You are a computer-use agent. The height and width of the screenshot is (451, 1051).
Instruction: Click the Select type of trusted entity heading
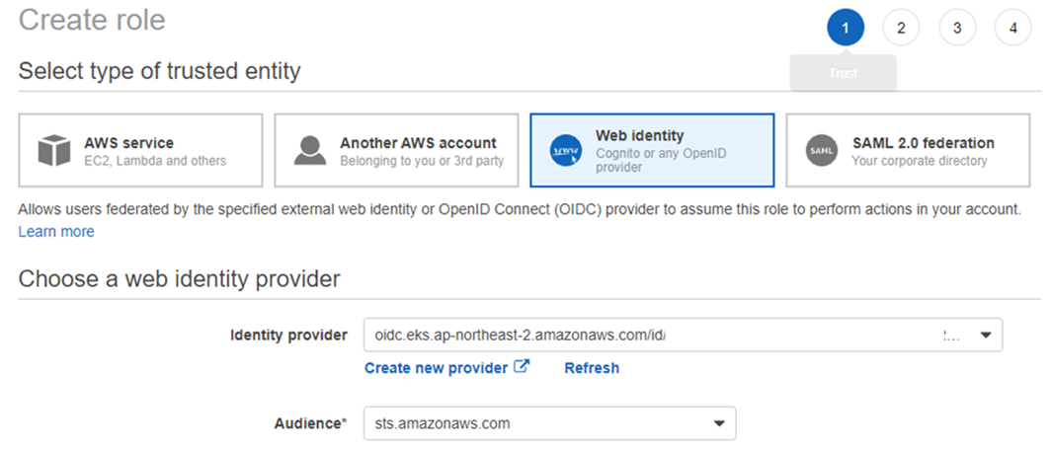coord(160,71)
